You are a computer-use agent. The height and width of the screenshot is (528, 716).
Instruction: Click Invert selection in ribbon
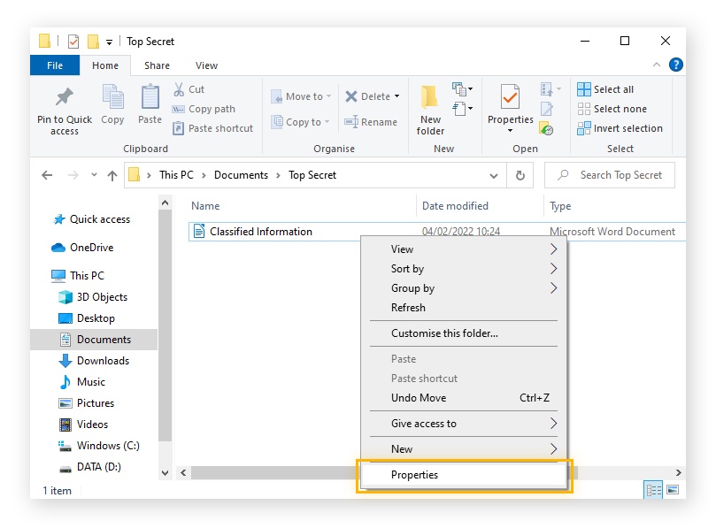point(620,128)
